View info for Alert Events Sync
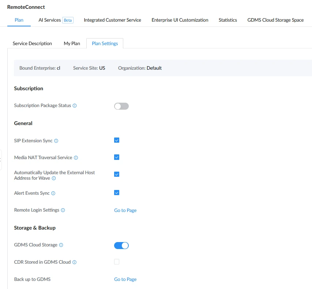Screen dimensions: 312x289 pos(53,193)
